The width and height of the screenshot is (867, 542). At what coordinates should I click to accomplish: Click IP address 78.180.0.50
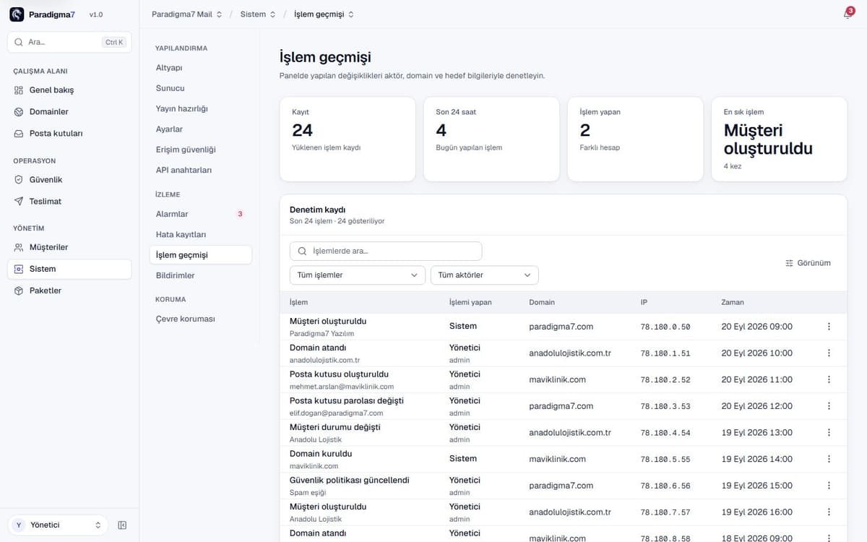[x=665, y=327]
